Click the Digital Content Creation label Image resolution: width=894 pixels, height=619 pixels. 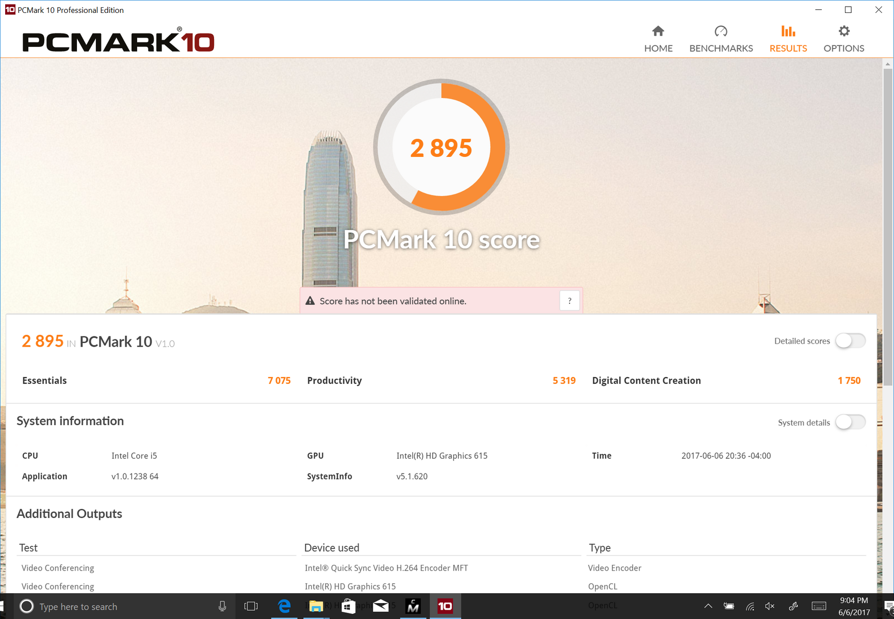(x=646, y=381)
